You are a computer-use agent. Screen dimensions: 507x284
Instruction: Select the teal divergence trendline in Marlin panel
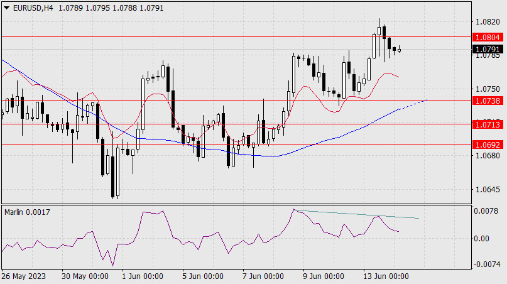[x=358, y=214]
